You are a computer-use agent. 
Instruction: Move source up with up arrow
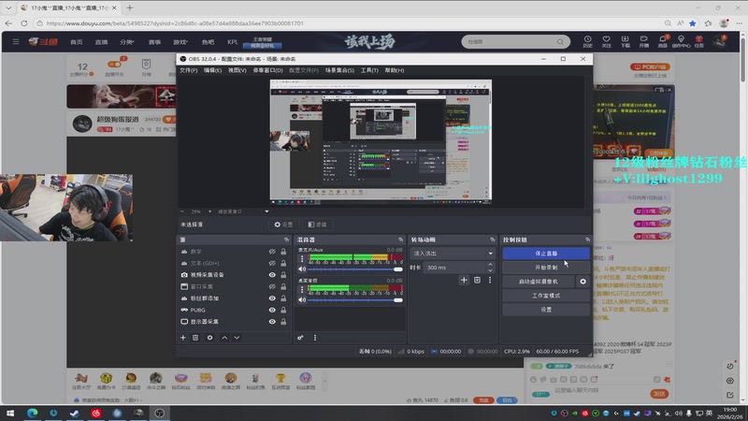point(224,338)
